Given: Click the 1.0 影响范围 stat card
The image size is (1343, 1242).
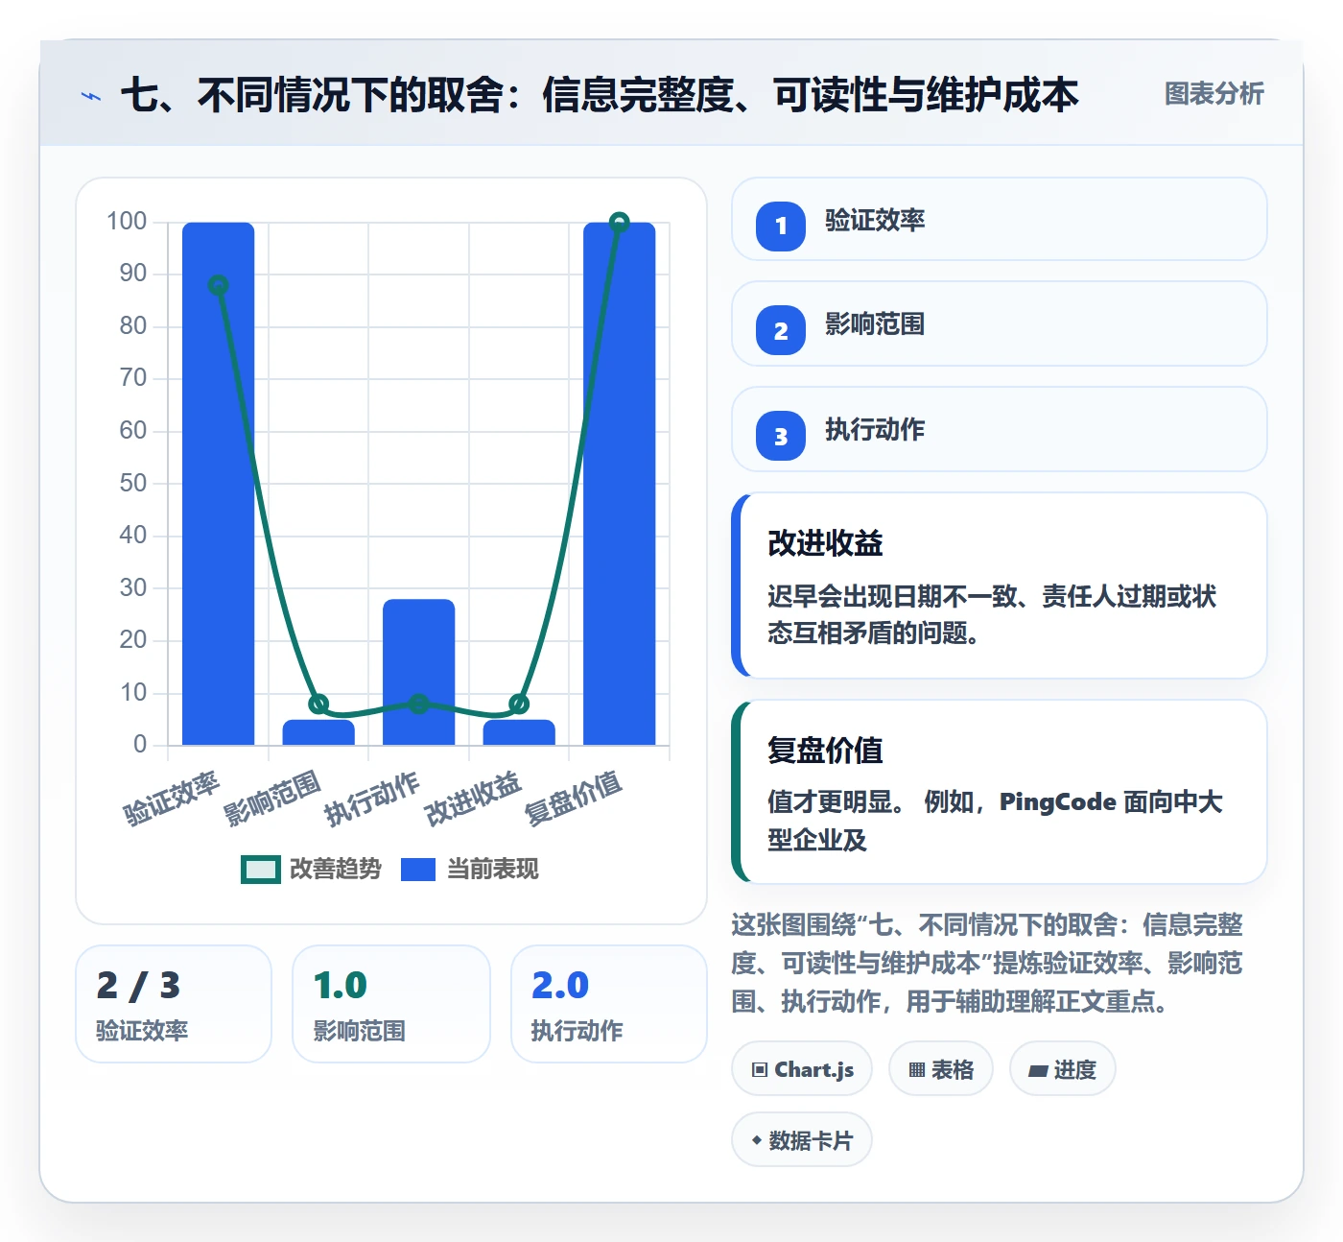Looking at the screenshot, I should (391, 1004).
